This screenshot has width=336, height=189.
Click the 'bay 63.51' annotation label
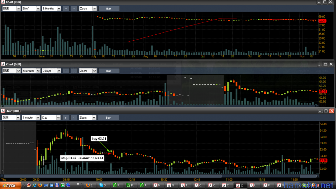99,139
